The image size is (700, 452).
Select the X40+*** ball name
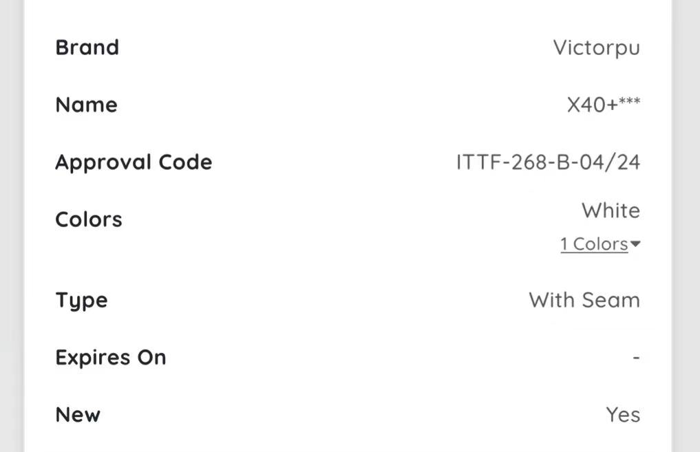point(604,105)
